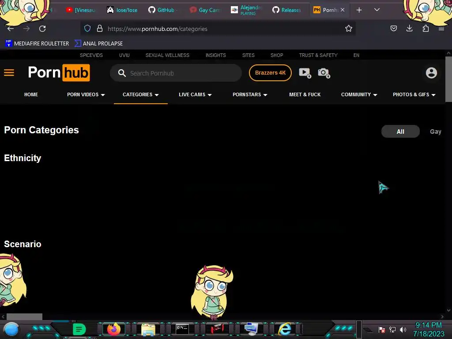Viewport: 452px width, 339px height.
Task: Click the Brazzers 4K button
Action: pyautogui.click(x=270, y=73)
